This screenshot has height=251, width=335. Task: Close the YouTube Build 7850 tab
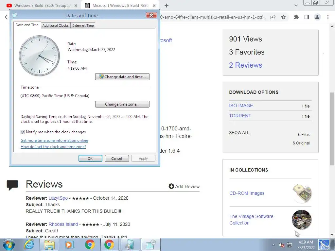(x=76, y=6)
